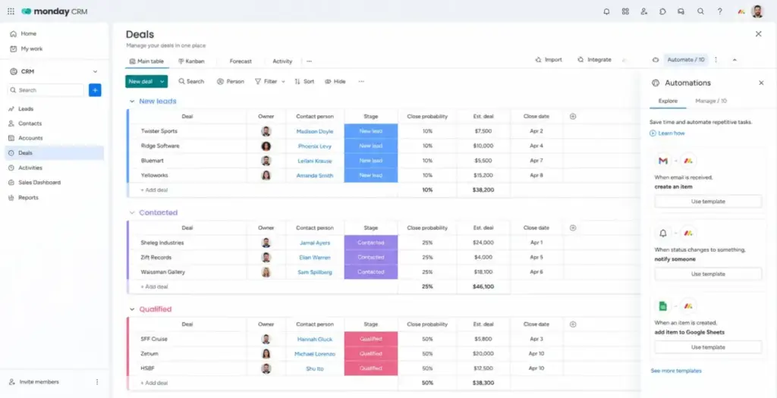Switch to Manage / 10 tab
Image resolution: width=777 pixels, height=398 pixels.
click(x=711, y=101)
